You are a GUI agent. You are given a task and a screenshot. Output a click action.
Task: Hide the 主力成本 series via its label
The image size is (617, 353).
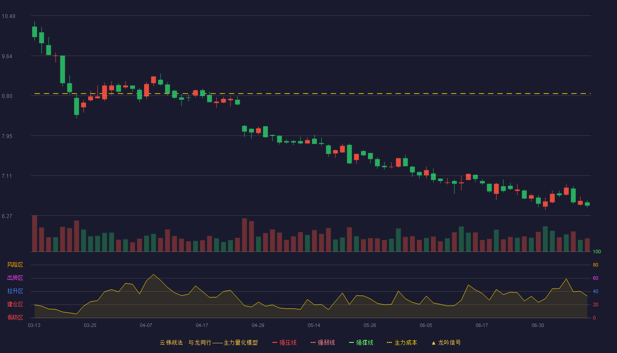[405, 343]
